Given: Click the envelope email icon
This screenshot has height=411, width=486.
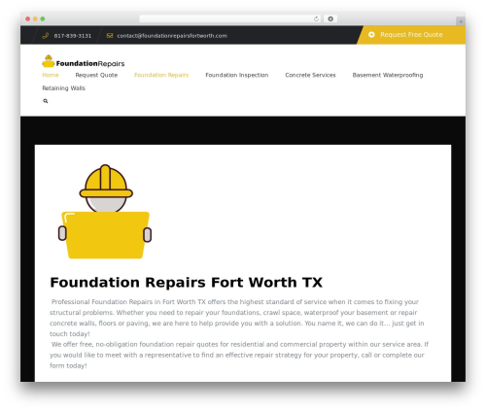Looking at the screenshot, I should tap(110, 35).
